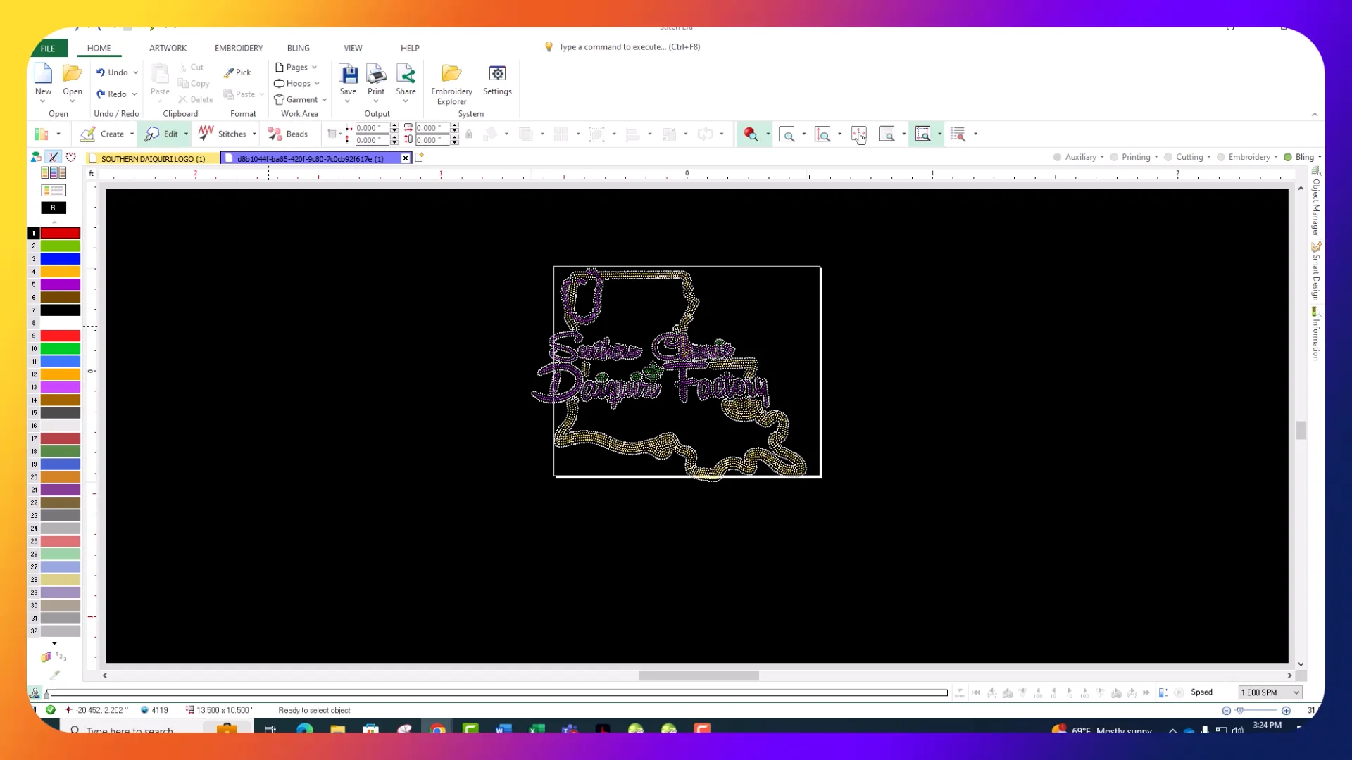The image size is (1352, 760).
Task: Click the pan hand view tool
Action: [858, 134]
